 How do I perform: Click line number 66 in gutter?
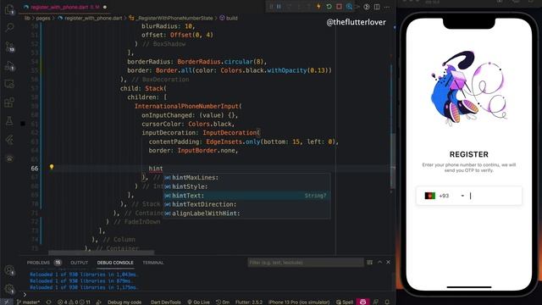tap(34, 169)
